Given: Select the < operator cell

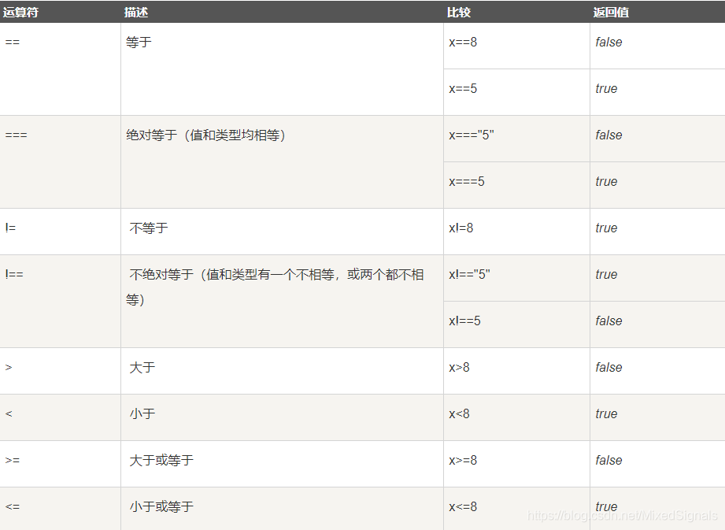Looking at the screenshot, I should click(60, 417).
